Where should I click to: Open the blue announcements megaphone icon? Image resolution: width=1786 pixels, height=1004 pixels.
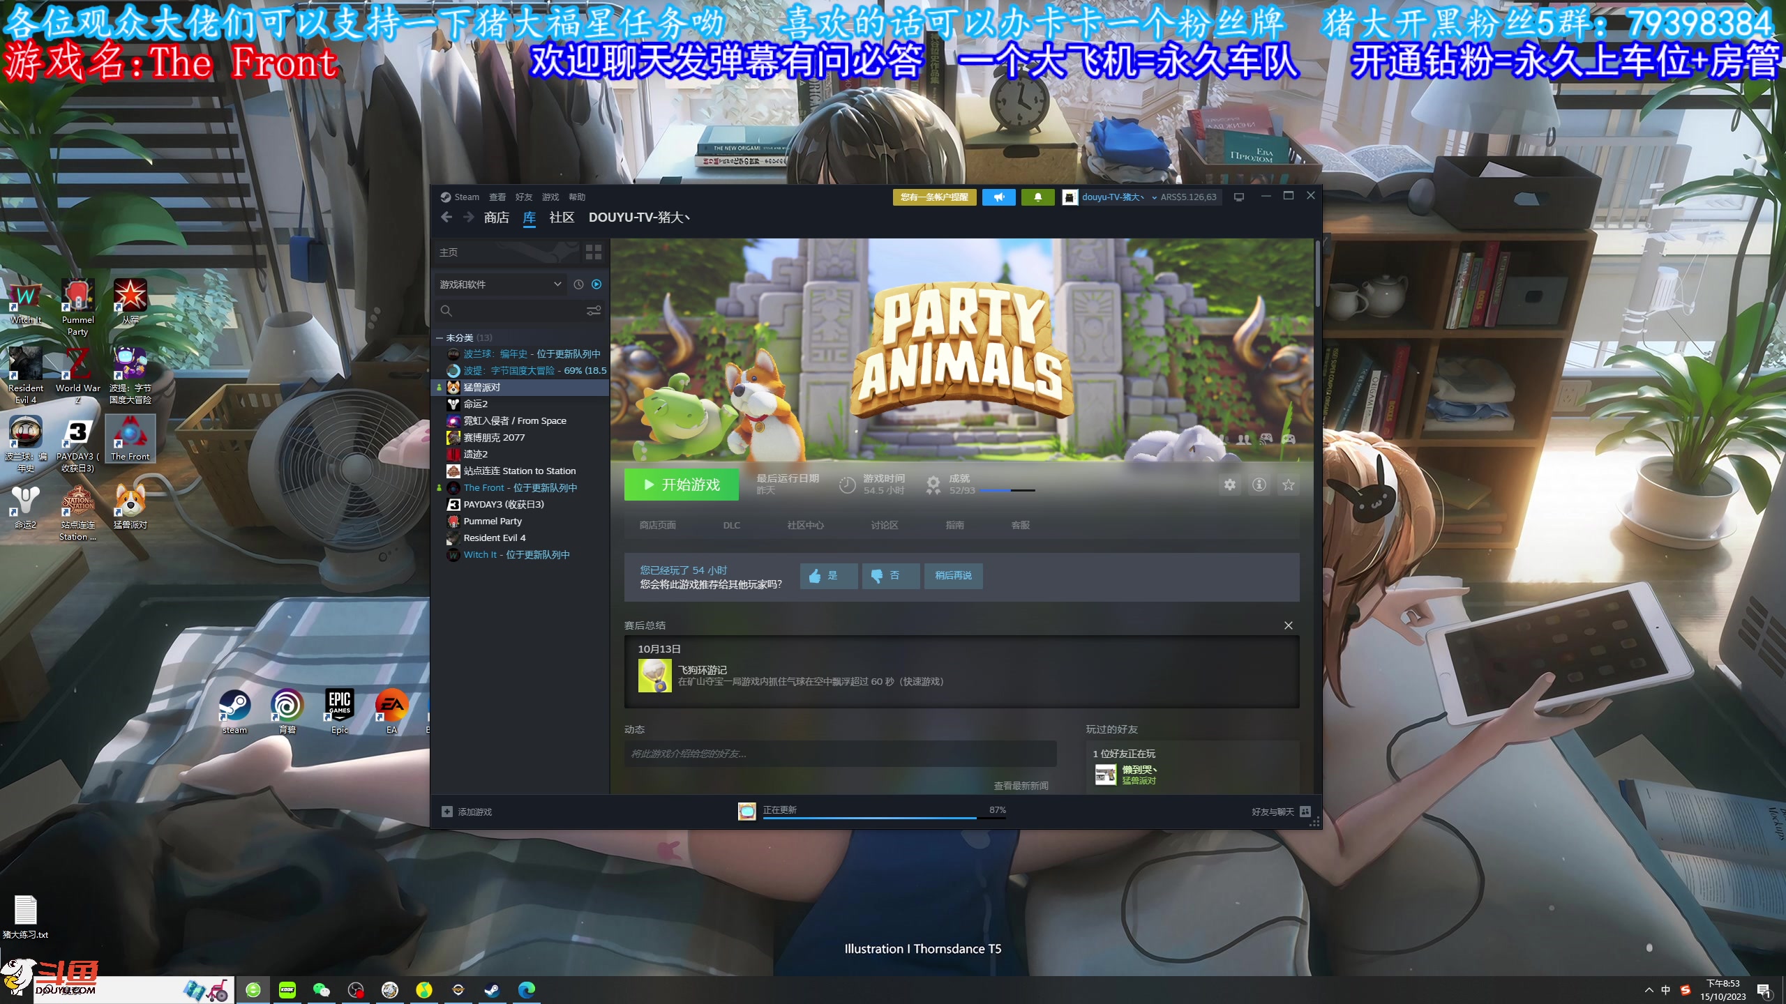[999, 197]
